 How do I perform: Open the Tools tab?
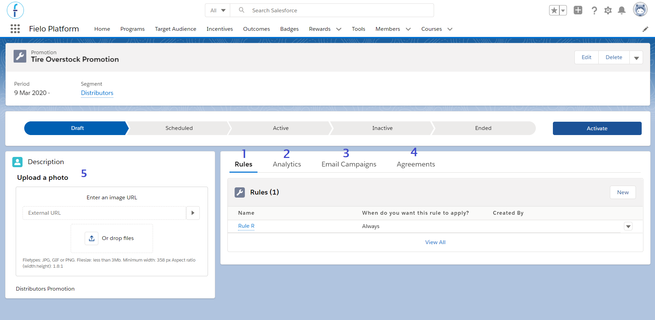[359, 29]
